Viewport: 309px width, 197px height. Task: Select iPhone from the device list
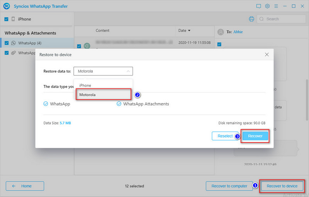pyautogui.click(x=103, y=85)
